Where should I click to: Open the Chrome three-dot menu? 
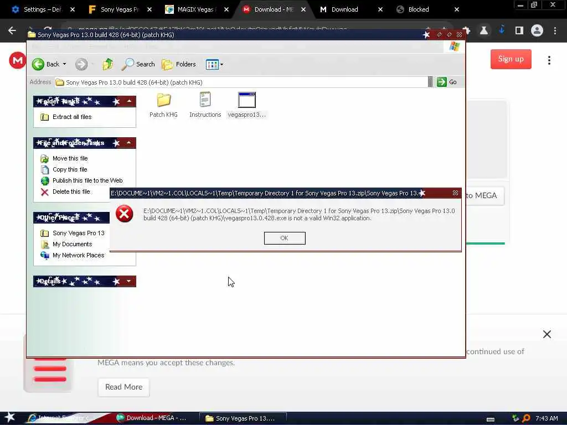pyautogui.click(x=555, y=31)
